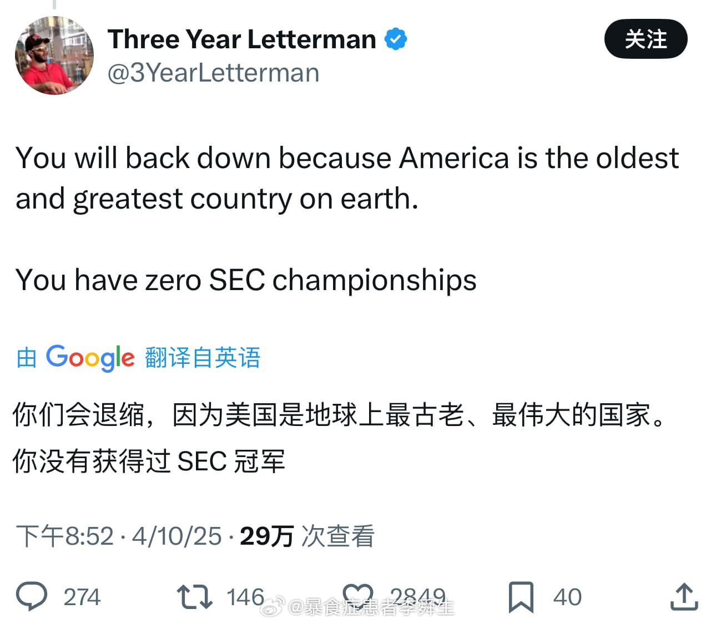Open the share upload icon

(684, 597)
